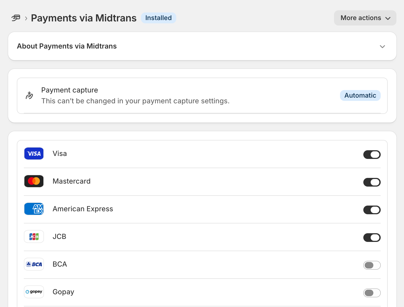
Task: Disable the Visa payment toggle
Action: tap(372, 155)
